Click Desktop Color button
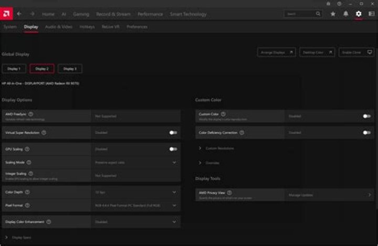 317,52
